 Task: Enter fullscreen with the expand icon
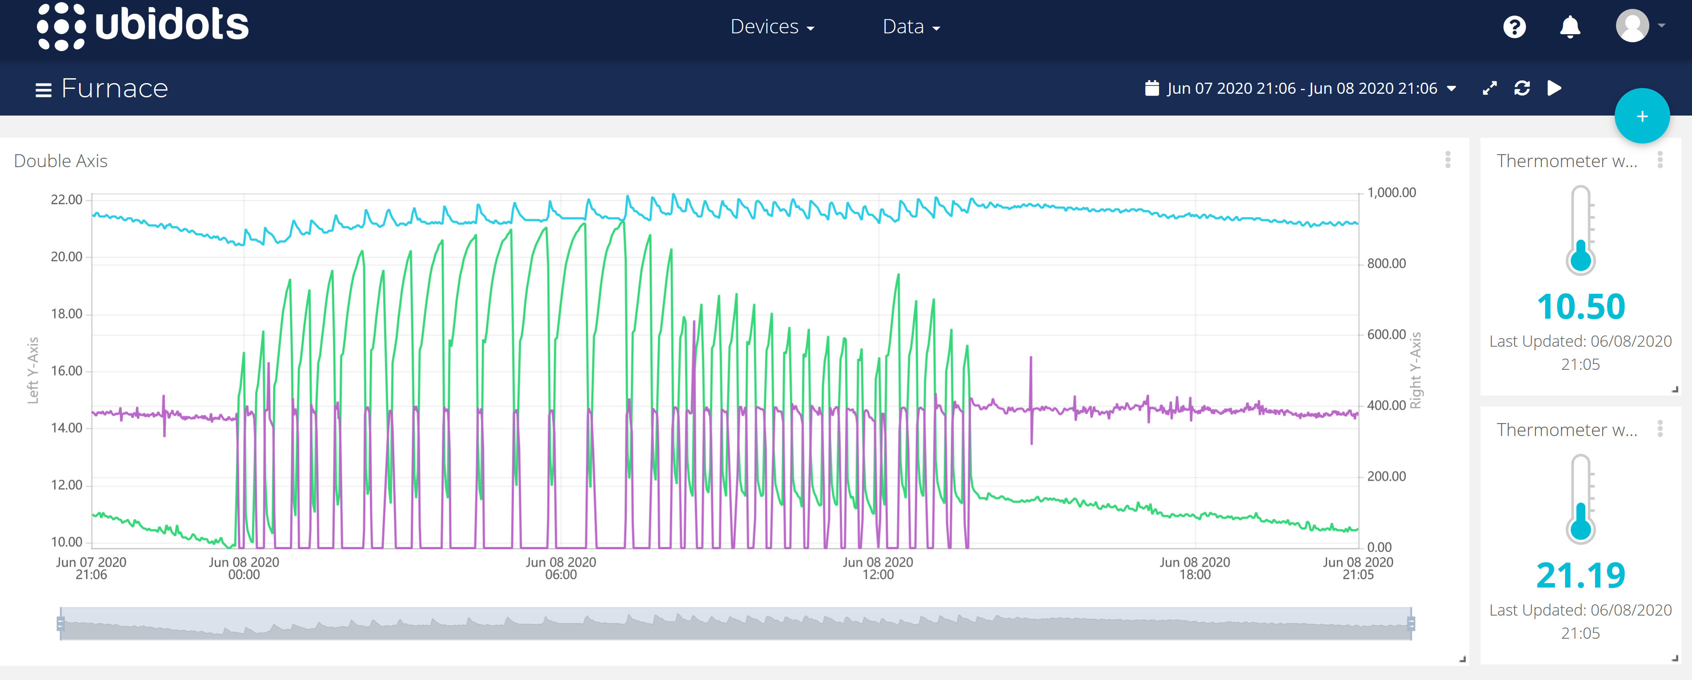click(x=1490, y=88)
